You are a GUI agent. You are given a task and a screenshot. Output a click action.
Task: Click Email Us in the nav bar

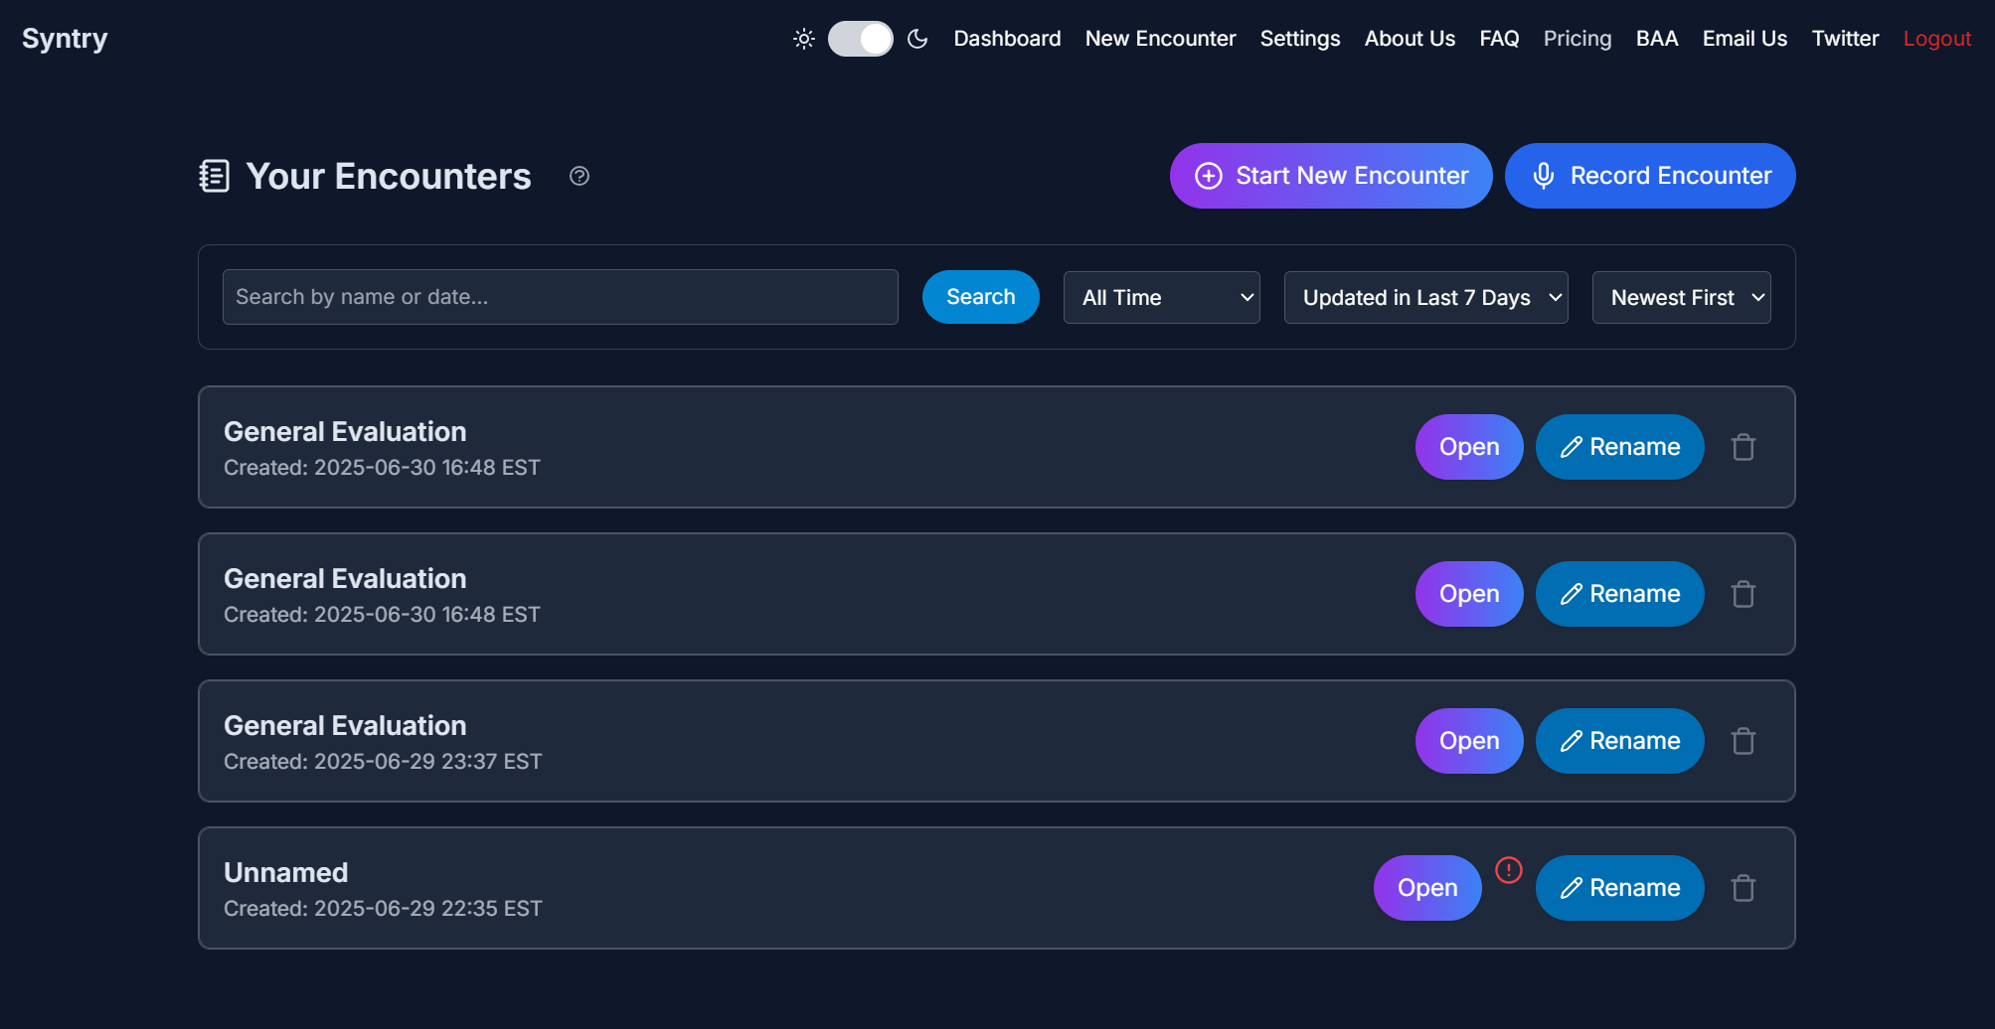tap(1745, 39)
